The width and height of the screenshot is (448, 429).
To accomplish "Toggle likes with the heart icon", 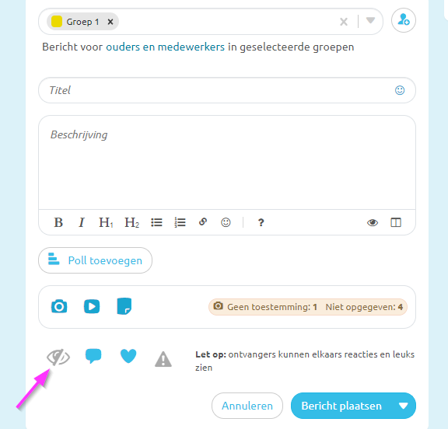I will 128,356.
